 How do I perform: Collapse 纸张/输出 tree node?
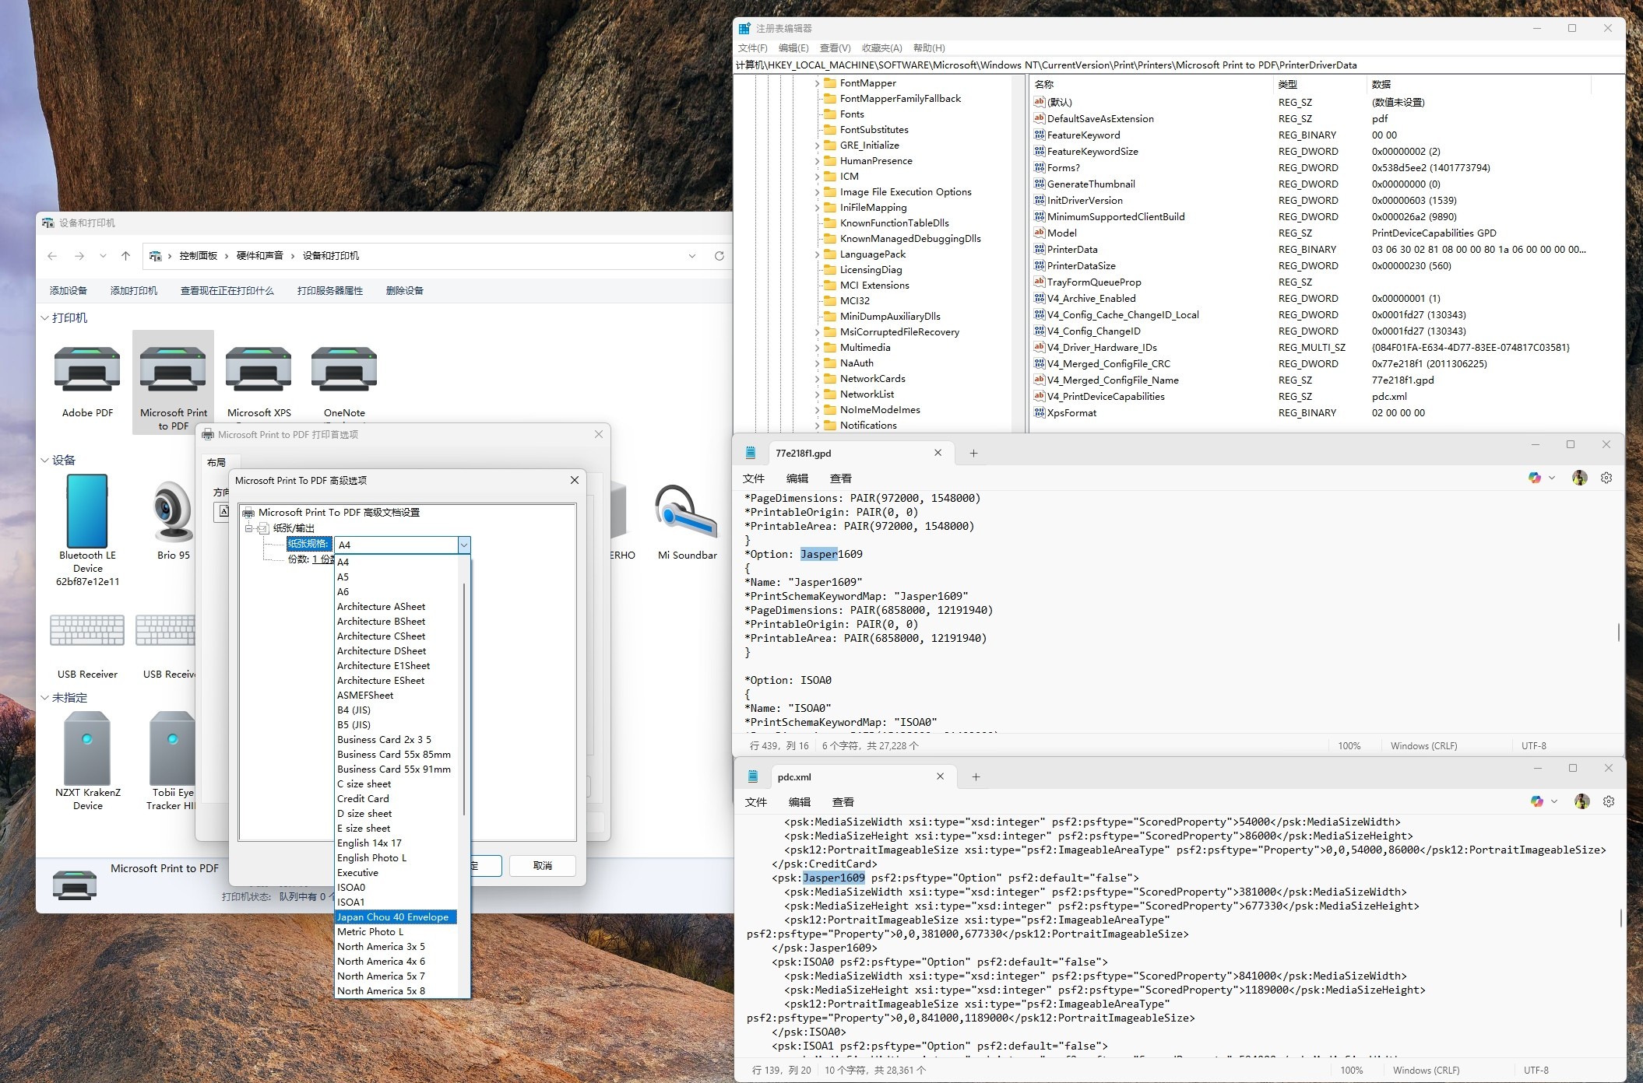coord(249,527)
